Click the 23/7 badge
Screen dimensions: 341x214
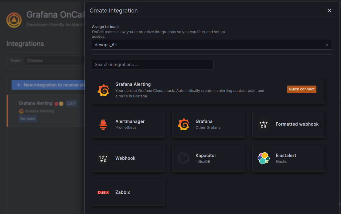click(71, 103)
